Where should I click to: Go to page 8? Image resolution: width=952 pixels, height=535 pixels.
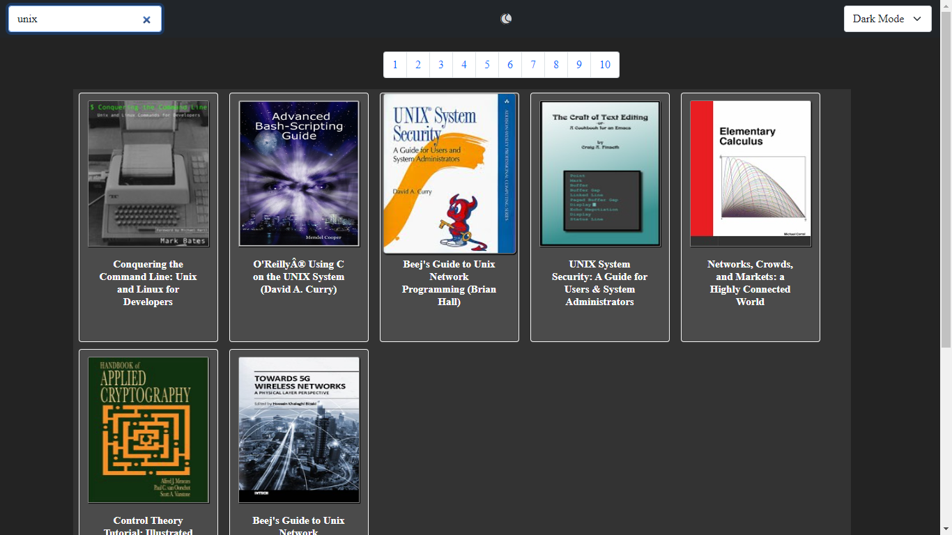pos(556,65)
